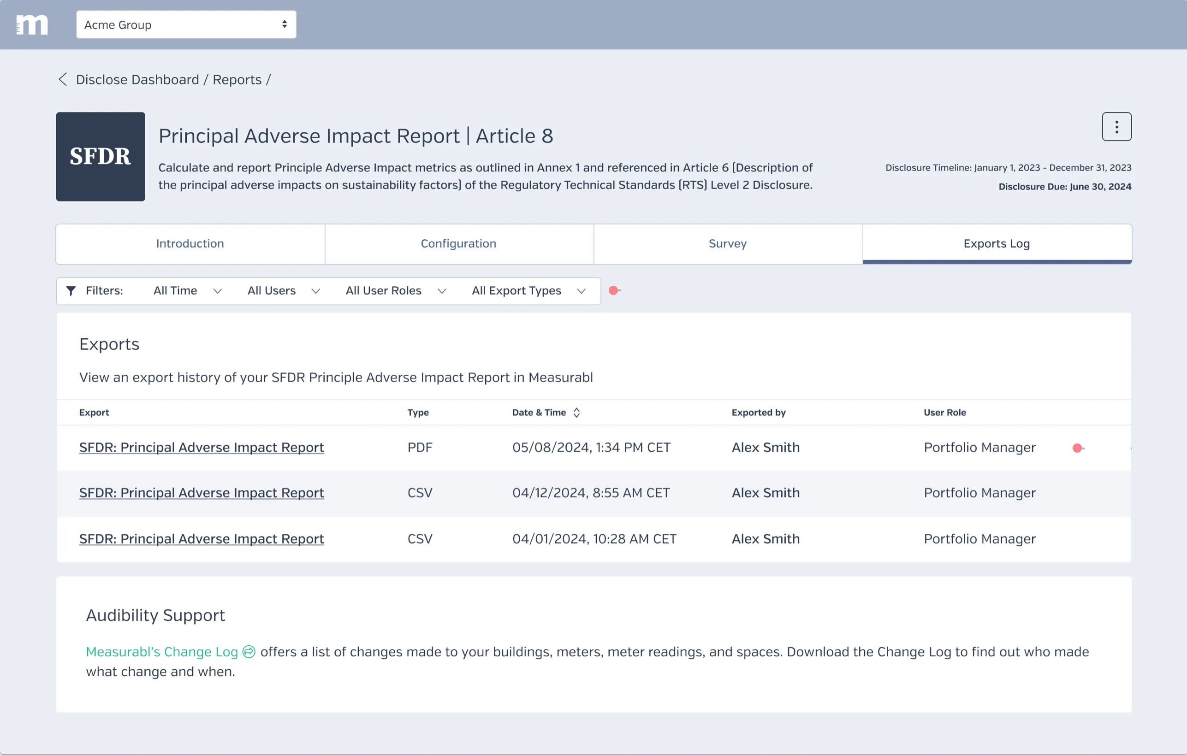Screen dimensions: 1187x755
Task: Click the Type column header
Action: pyautogui.click(x=418, y=413)
